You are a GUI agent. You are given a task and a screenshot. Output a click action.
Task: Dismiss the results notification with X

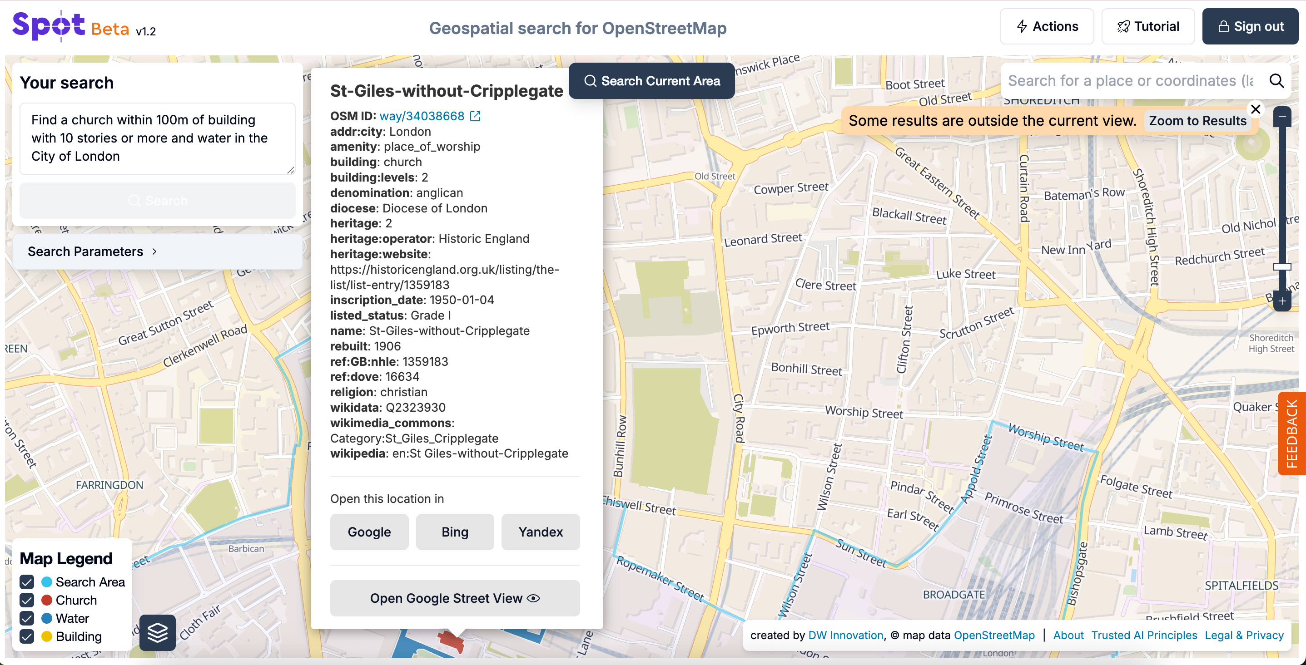tap(1255, 109)
